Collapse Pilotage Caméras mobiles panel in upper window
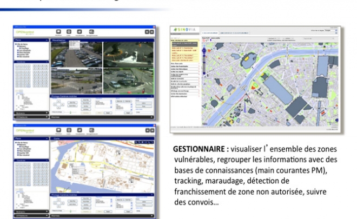This screenshot has height=219, width=357. pos(151,96)
